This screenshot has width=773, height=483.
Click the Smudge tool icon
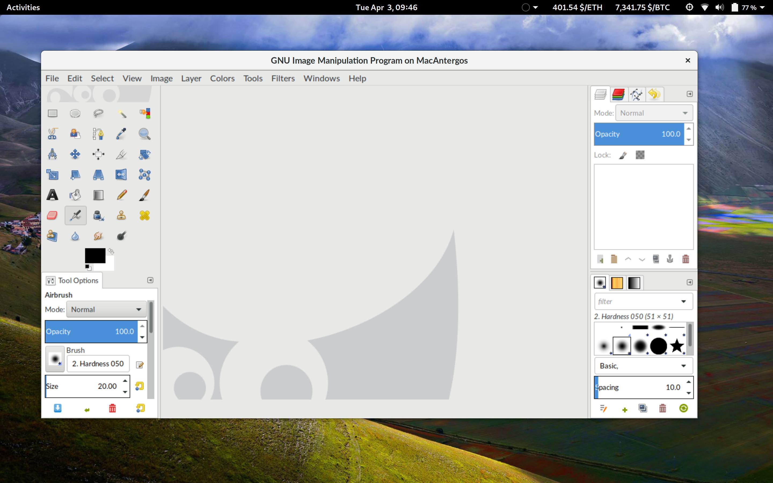click(x=98, y=236)
